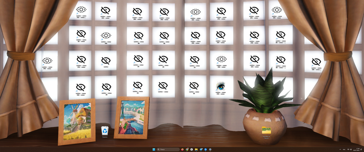This screenshot has width=364, height=152.
Task: Click the taskbar Поиск search box
Action: tap(168, 149)
